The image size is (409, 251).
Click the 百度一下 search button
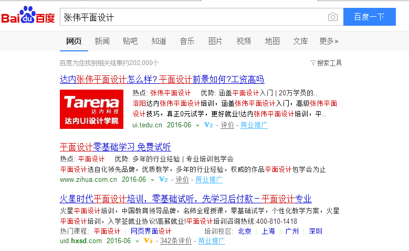(x=369, y=17)
